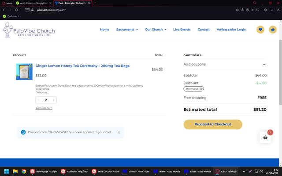Open Ginger Lemon Honey Tea Ceremony product link
Image resolution: width=282 pixels, height=176 pixels.
(x=82, y=66)
